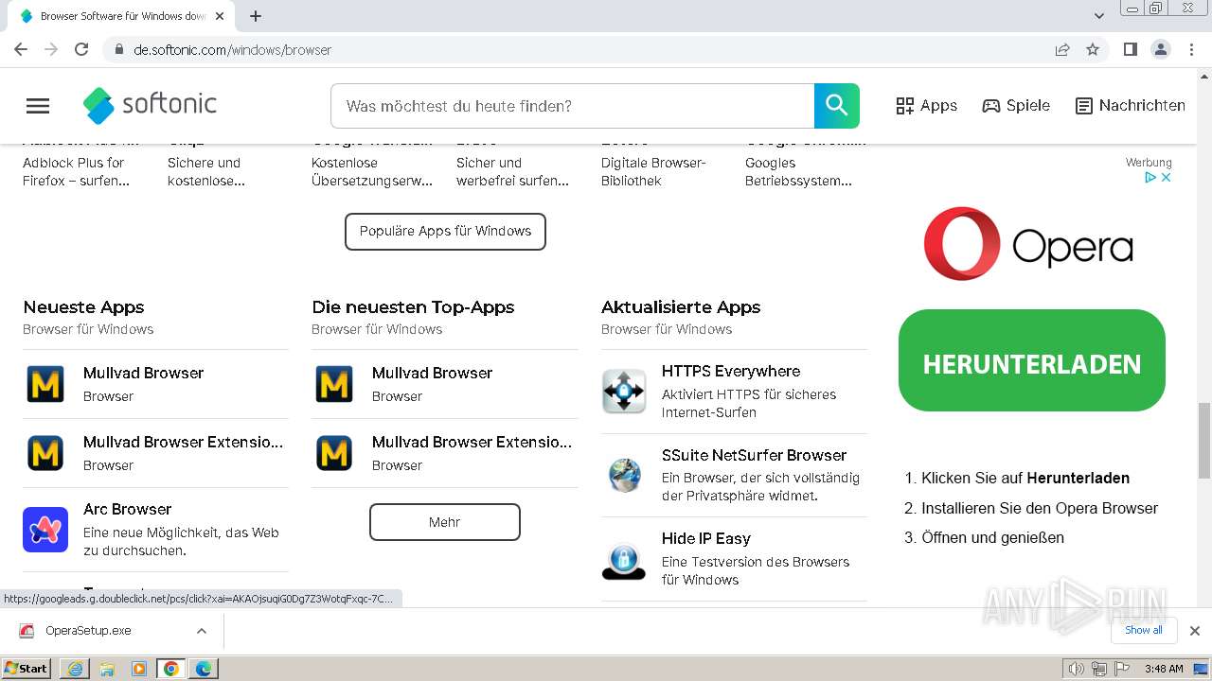Open the softonic hamburger menu
This screenshot has width=1212, height=681.
(x=38, y=106)
